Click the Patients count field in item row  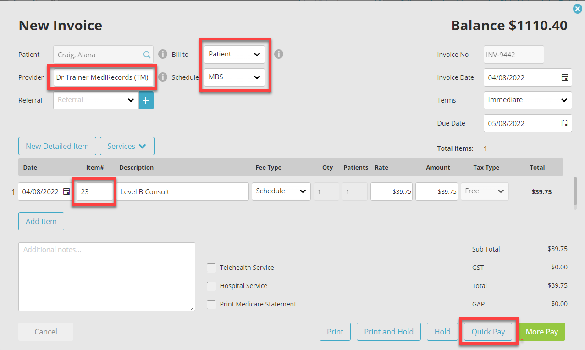pyautogui.click(x=355, y=191)
